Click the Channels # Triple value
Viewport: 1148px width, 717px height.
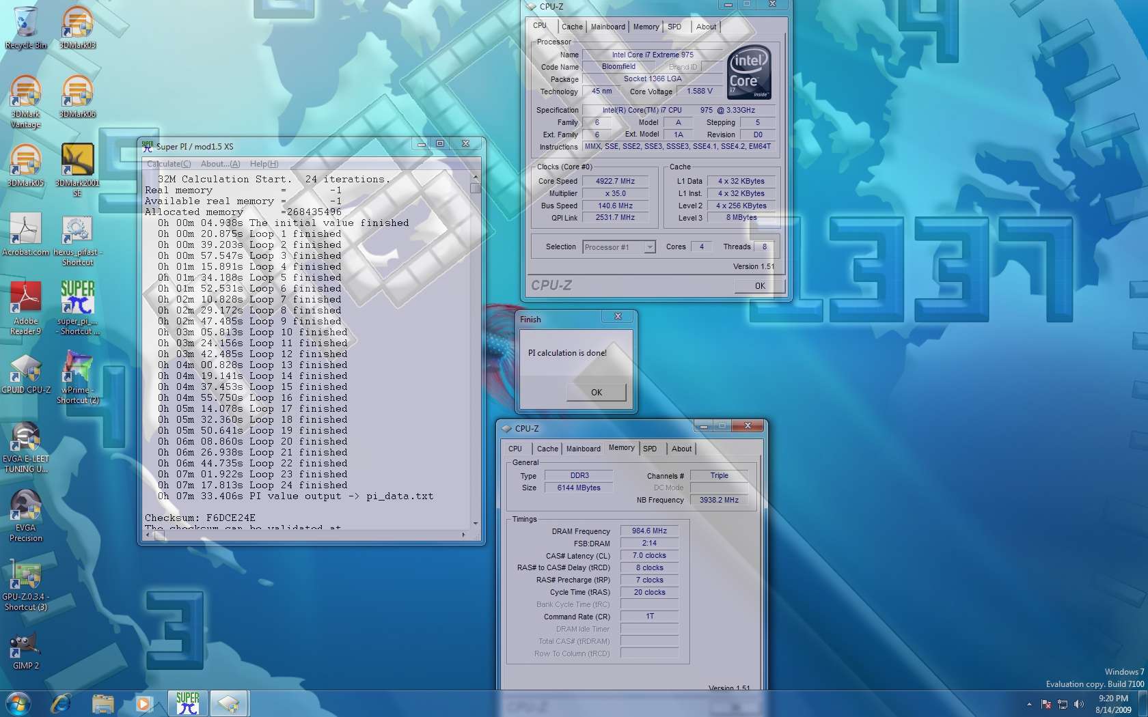[x=719, y=475]
